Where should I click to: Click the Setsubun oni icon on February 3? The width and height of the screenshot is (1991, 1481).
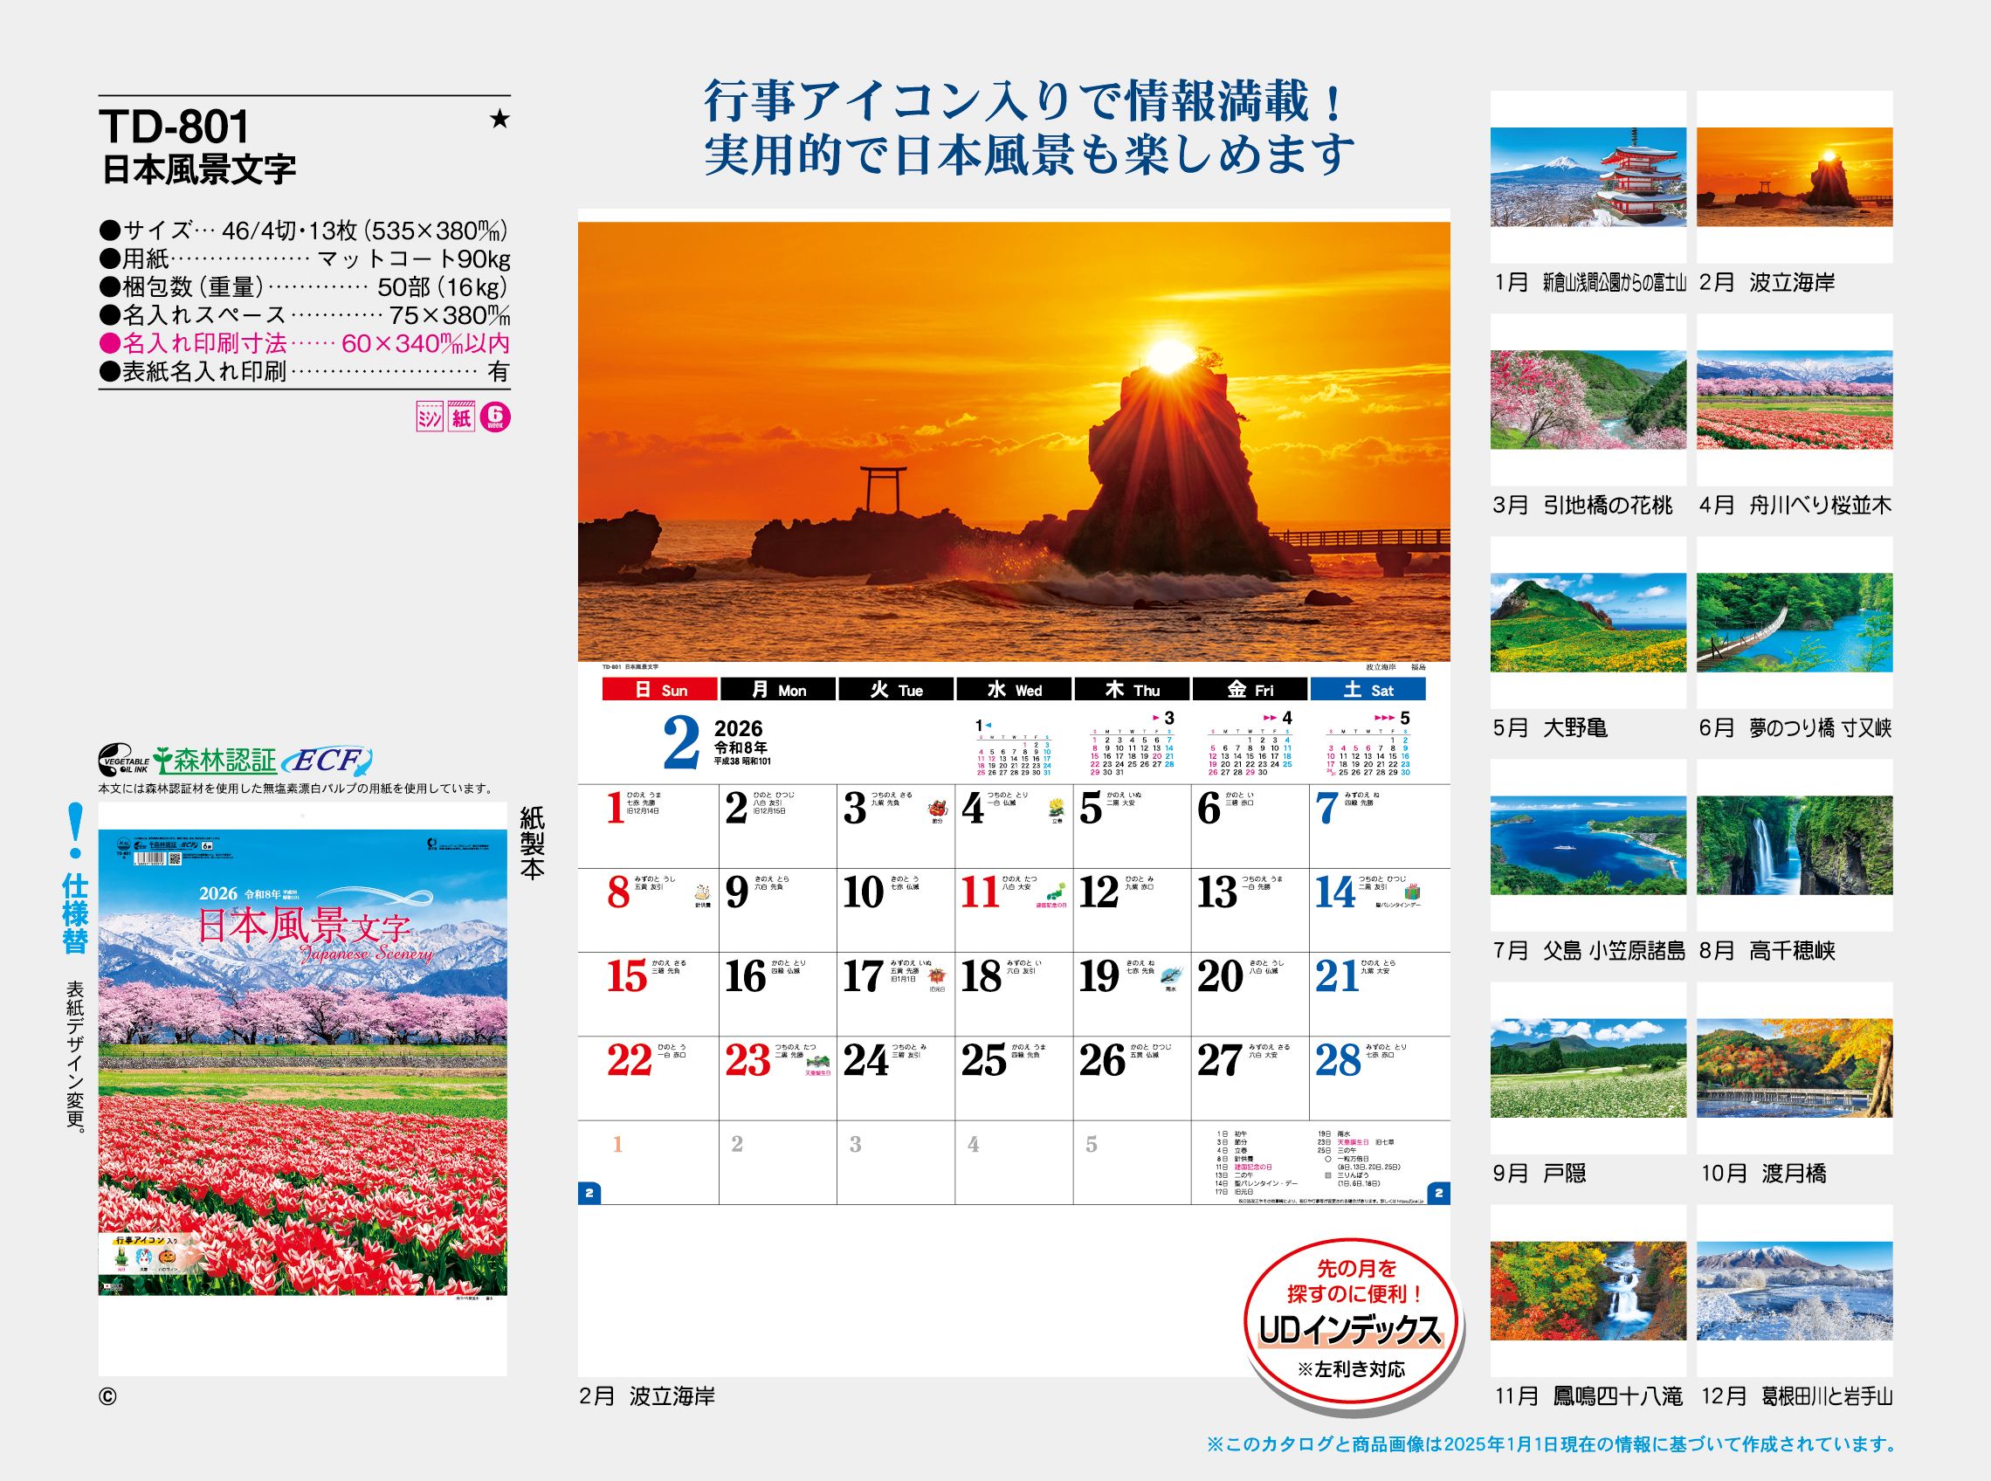pyautogui.click(x=940, y=807)
